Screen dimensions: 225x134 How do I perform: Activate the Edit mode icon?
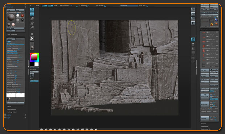(32, 10)
